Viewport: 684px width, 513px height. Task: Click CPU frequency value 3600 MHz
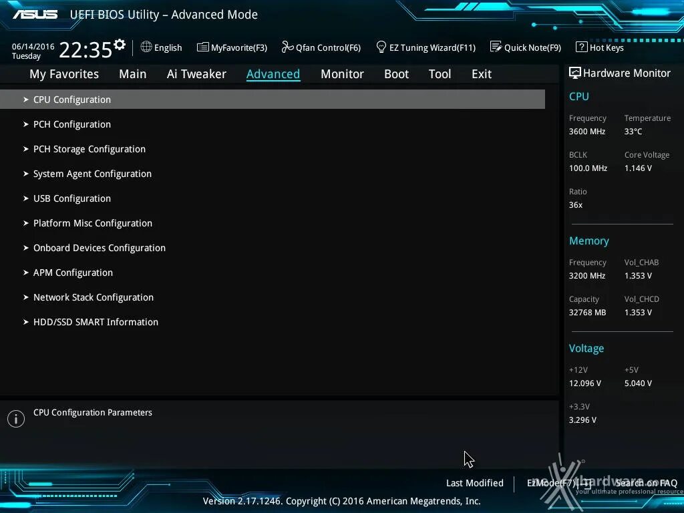pyautogui.click(x=587, y=132)
